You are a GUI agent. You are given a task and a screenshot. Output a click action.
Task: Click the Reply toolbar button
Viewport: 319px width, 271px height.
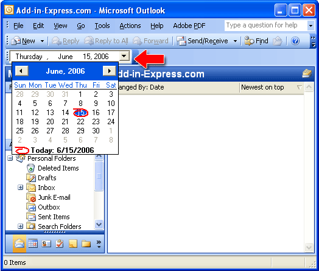pos(66,41)
